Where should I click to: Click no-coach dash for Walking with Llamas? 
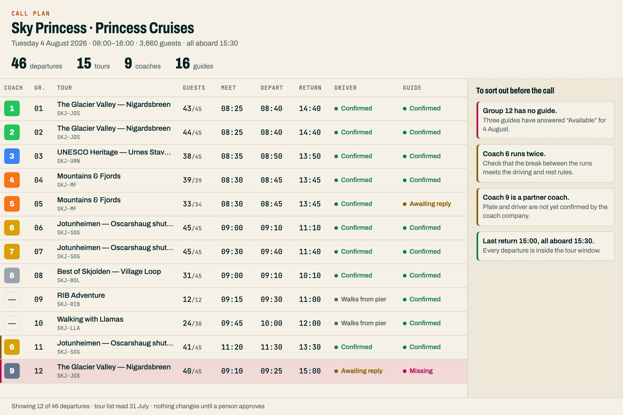pos(12,323)
